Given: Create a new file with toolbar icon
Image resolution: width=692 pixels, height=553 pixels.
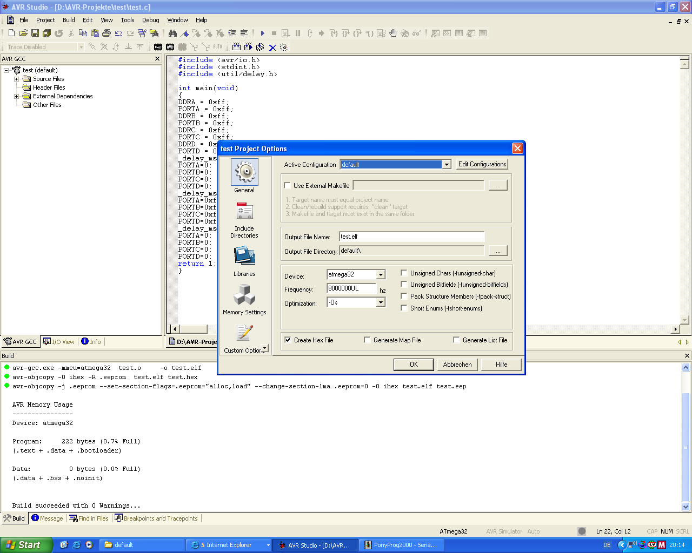Looking at the screenshot, I should pos(11,33).
